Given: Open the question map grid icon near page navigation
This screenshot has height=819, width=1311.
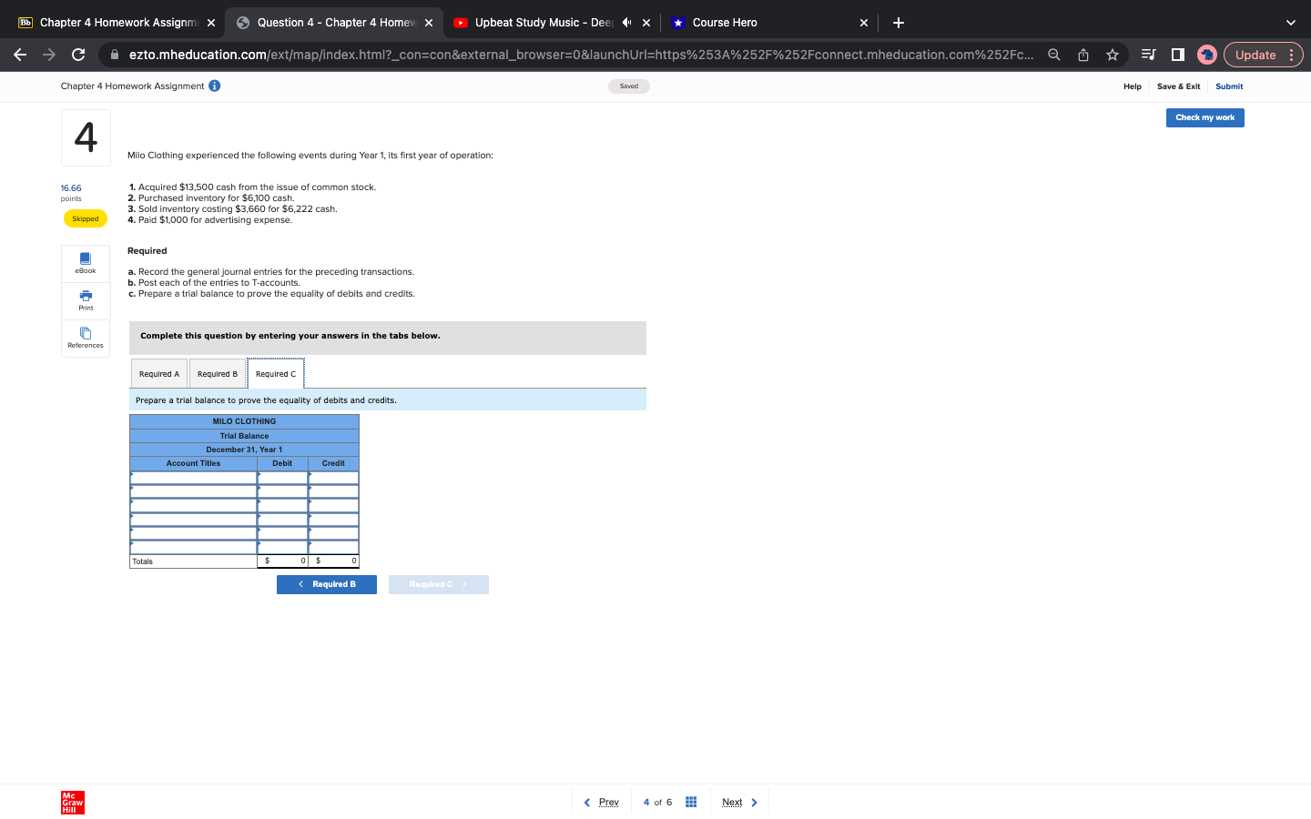Looking at the screenshot, I should tap(690, 801).
